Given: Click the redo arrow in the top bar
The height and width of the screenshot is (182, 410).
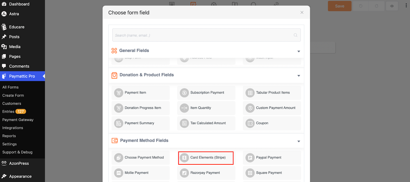Looking at the screenshot, I should [376, 6].
